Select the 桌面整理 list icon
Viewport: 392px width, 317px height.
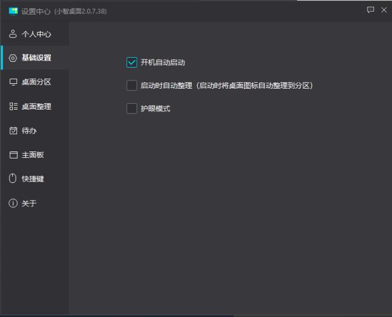click(13, 107)
